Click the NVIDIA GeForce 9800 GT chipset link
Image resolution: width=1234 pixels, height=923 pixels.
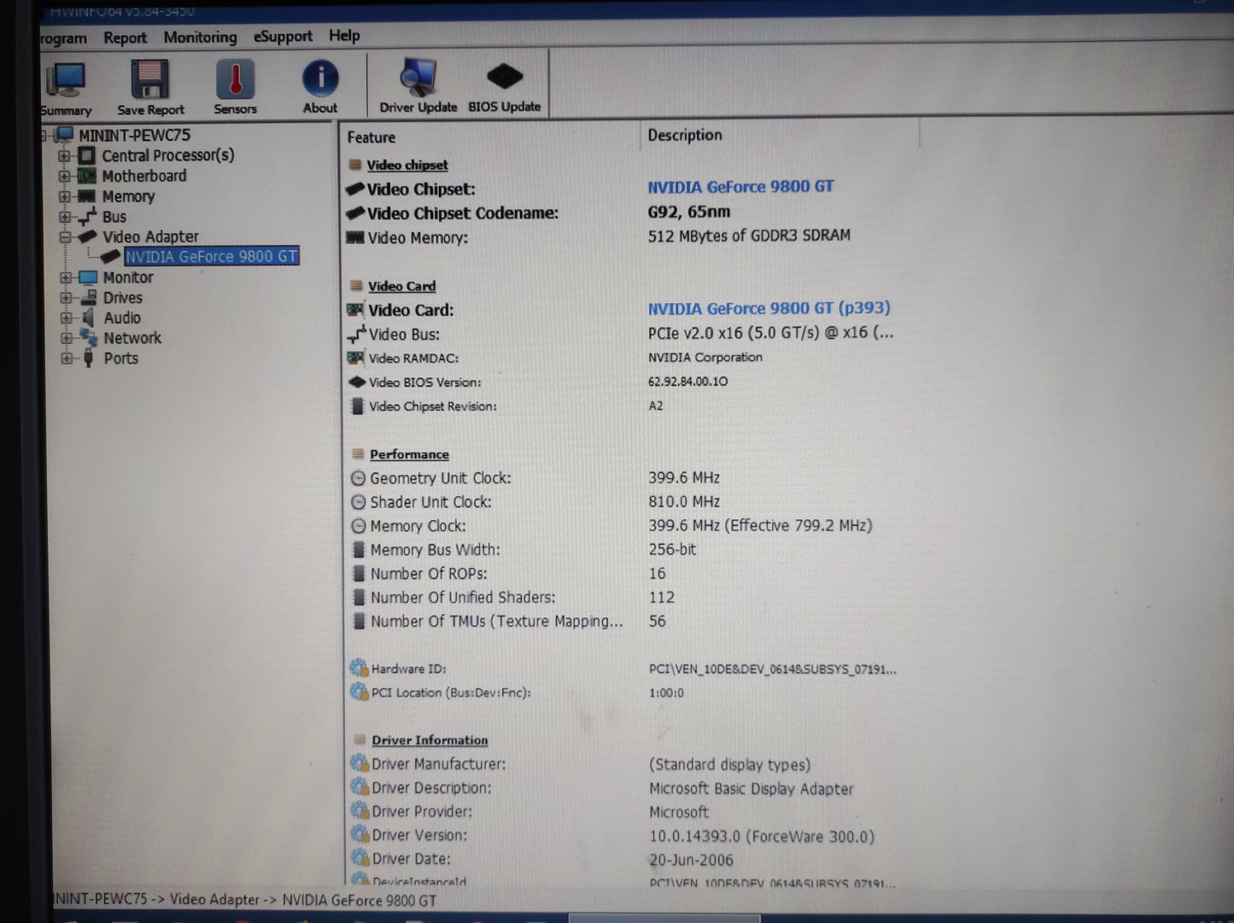(x=740, y=186)
